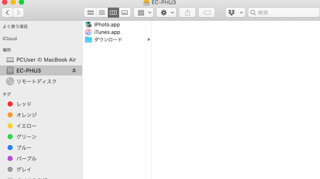Select column view mode
The image size is (320, 179).
click(x=113, y=13)
